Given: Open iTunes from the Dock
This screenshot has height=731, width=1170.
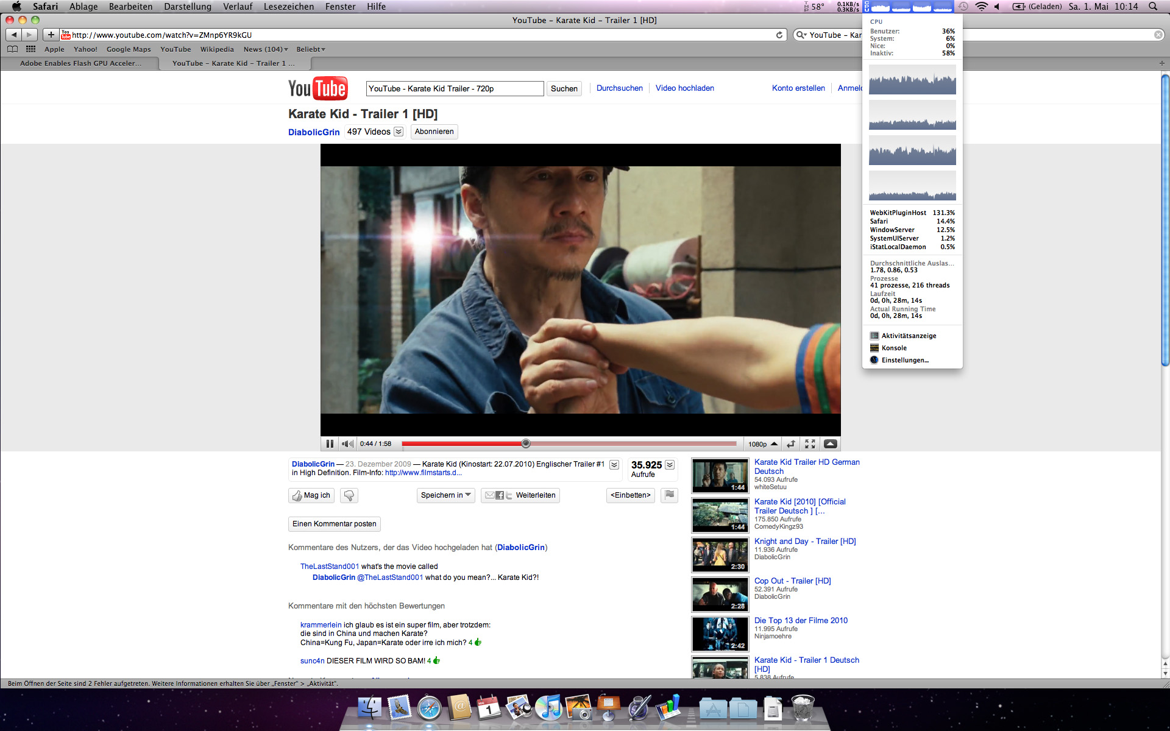Looking at the screenshot, I should 548,707.
